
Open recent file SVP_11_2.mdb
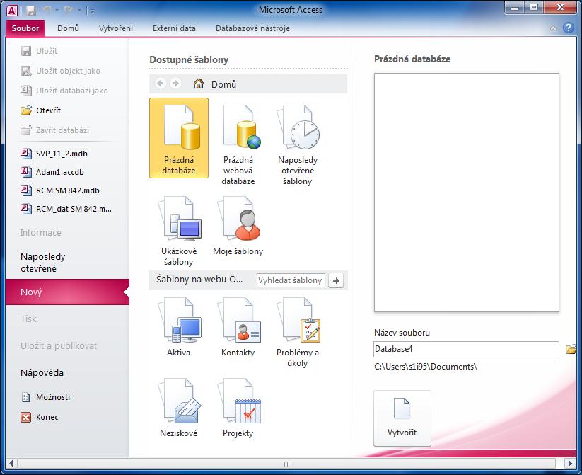(x=54, y=154)
